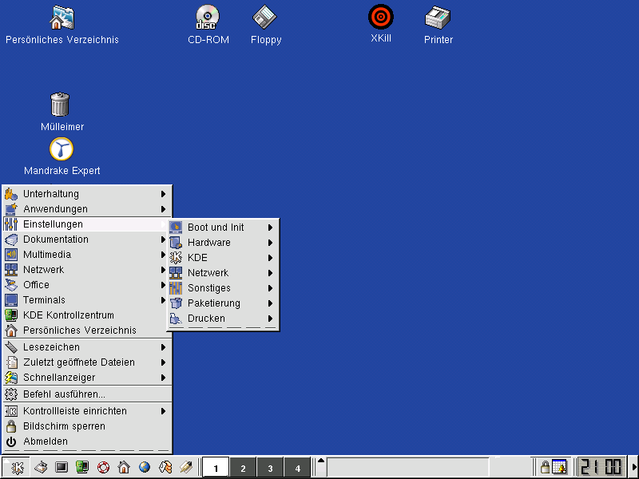Viewport: 639px width, 479px height.
Task: Choose Paketierung in the Einstellungen submenu
Action: pos(223,303)
